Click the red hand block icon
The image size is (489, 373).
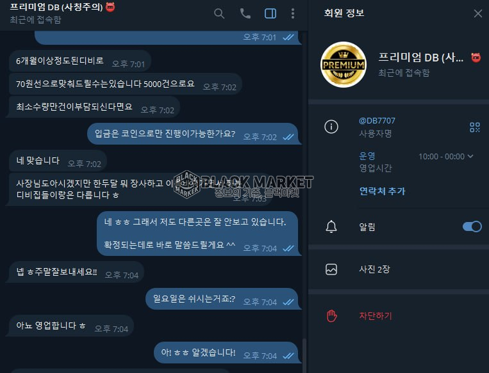tap(331, 315)
